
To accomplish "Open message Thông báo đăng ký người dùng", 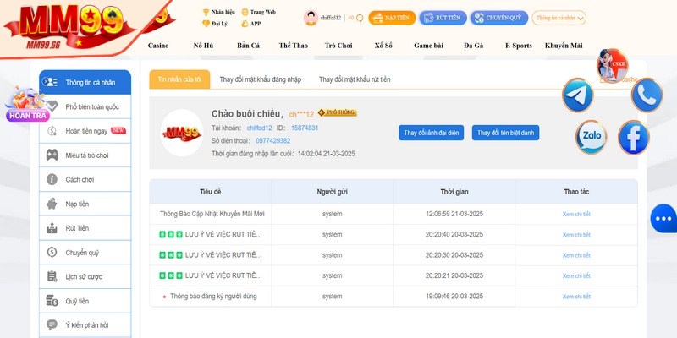I will tap(213, 297).
